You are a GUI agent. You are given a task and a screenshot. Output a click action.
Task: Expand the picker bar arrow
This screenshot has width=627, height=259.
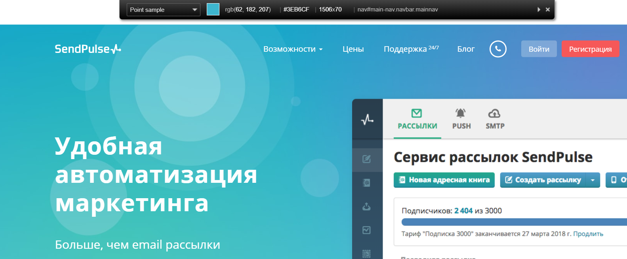click(x=539, y=9)
